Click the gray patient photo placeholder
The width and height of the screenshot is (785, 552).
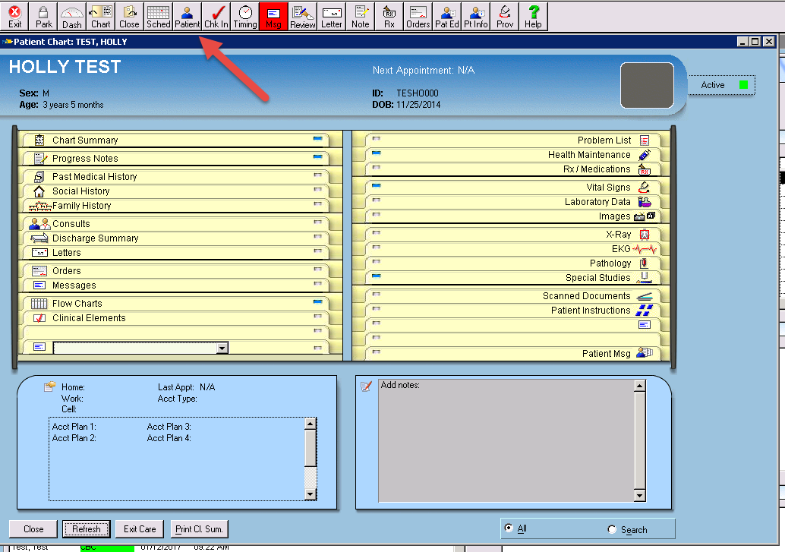[647, 85]
